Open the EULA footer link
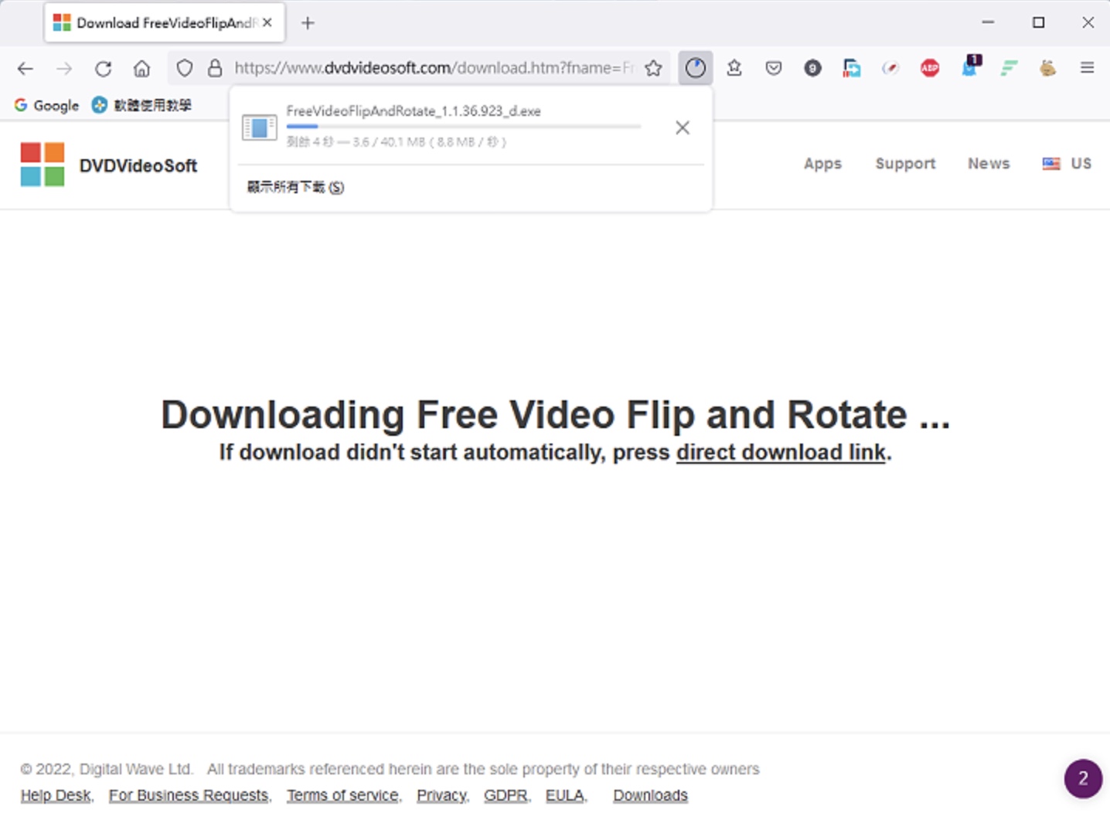Screen dimensions: 1110x813 (565, 795)
